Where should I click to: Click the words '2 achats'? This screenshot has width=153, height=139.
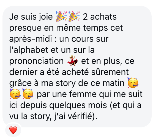(100, 17)
